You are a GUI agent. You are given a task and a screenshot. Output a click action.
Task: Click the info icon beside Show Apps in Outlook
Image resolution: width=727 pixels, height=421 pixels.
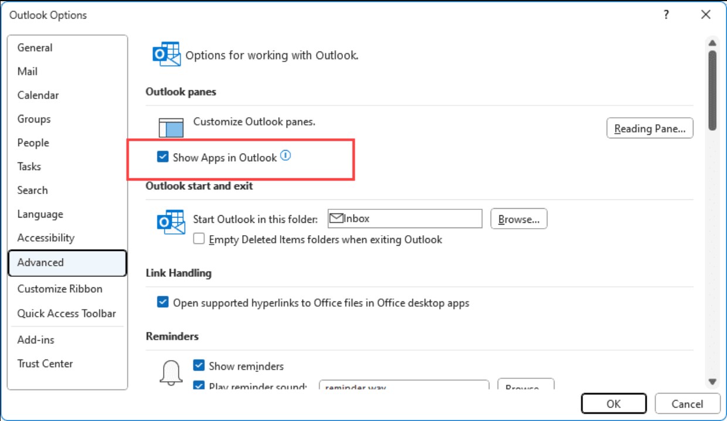pyautogui.click(x=286, y=156)
